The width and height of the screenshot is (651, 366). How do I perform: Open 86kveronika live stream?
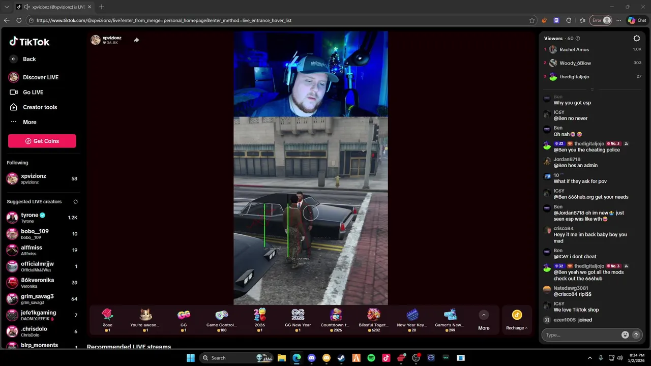(42, 283)
